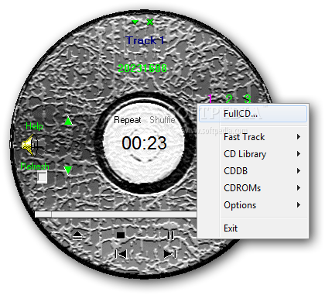This screenshot has height=295, width=325.
Task: Skip to next track
Action: click(170, 254)
